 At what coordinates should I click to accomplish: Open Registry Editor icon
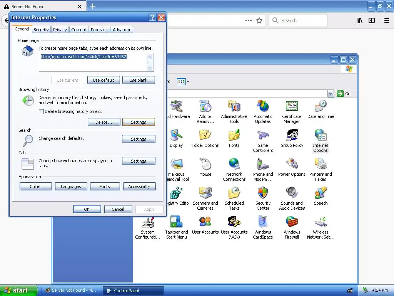pos(179,196)
